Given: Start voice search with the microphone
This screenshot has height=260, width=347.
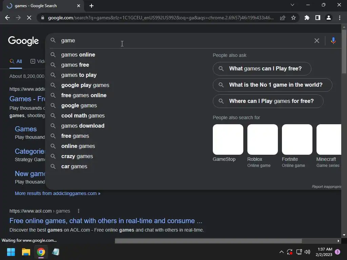Looking at the screenshot, I should pyautogui.click(x=333, y=41).
